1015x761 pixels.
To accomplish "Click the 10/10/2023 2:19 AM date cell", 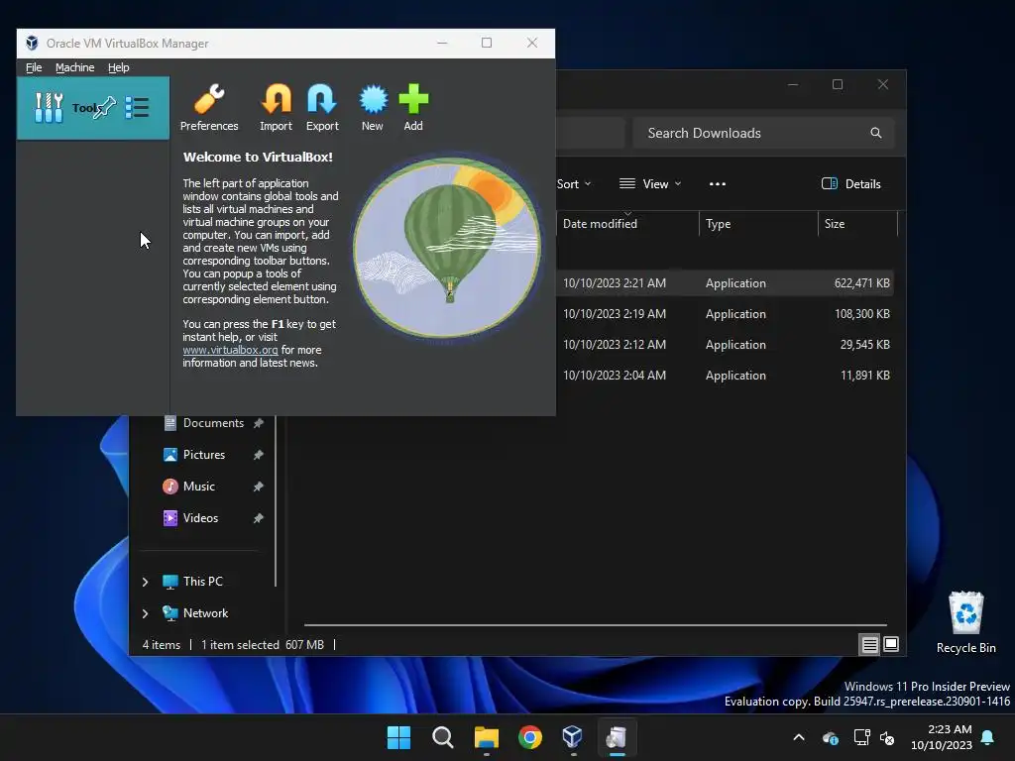I will 615,314.
